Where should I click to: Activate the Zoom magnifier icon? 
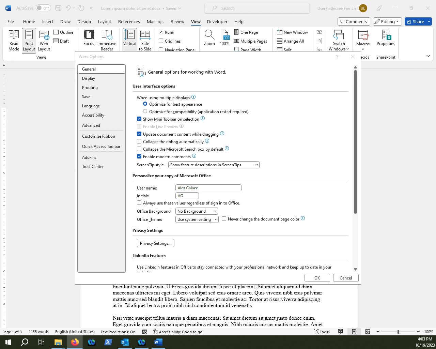coord(209,37)
